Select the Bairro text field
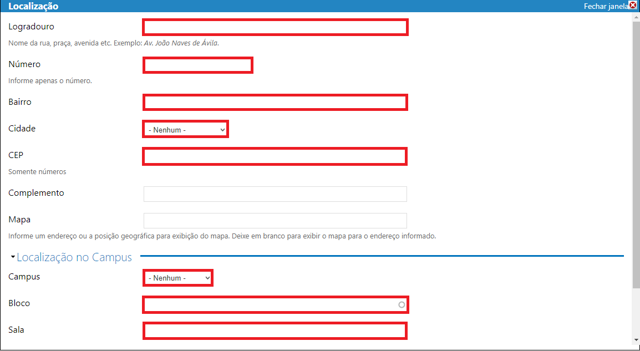The image size is (640, 351). 275,103
